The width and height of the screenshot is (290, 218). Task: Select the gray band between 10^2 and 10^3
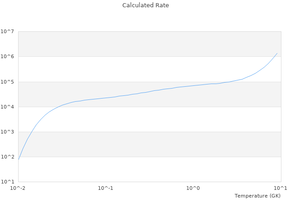(x=150, y=144)
